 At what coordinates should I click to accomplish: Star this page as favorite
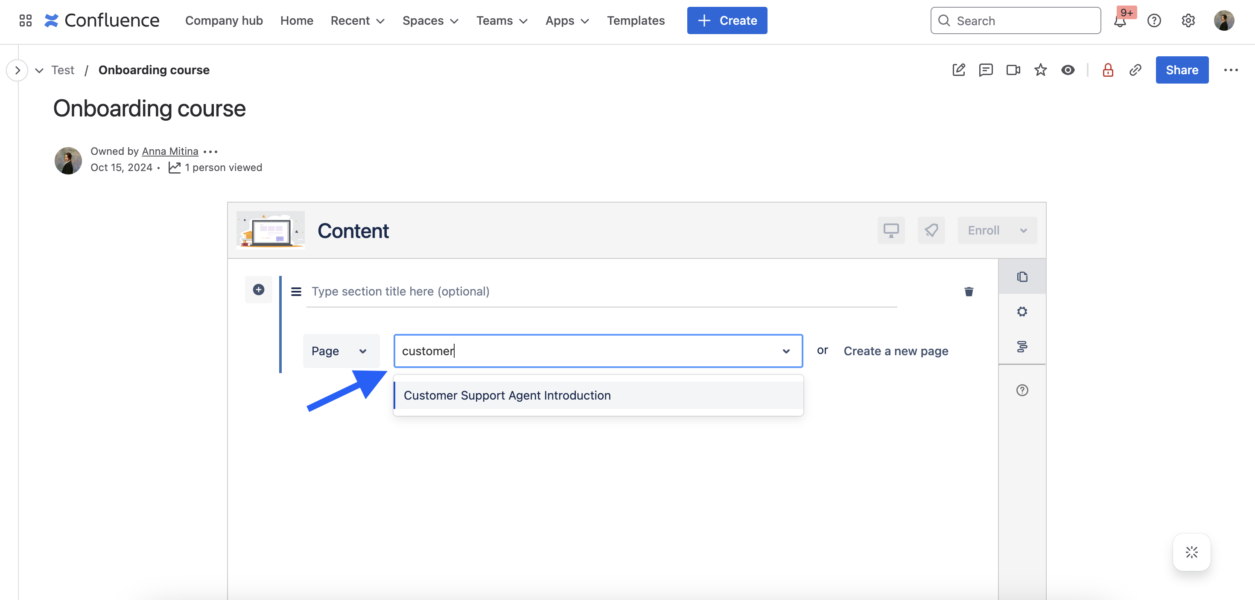click(x=1040, y=70)
